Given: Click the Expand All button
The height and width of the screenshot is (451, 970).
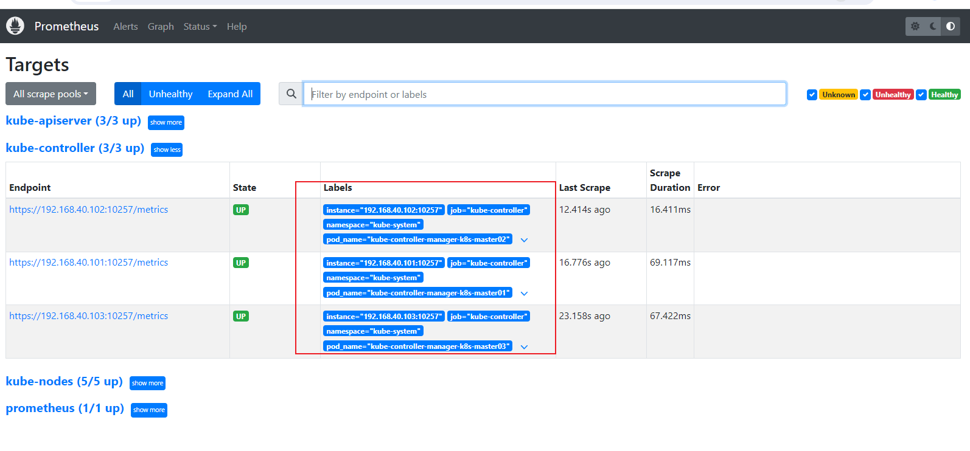Looking at the screenshot, I should [x=230, y=94].
